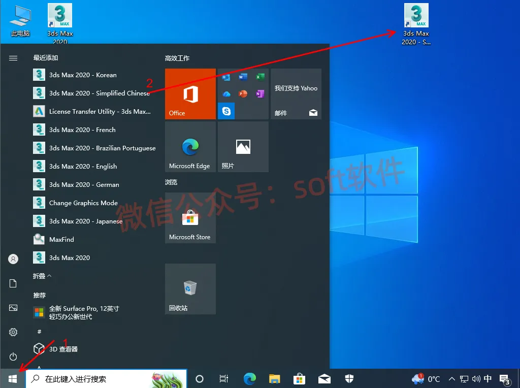Image resolution: width=520 pixels, height=388 pixels.
Task: Open 3ds Max 2020 - Korean from Start list
Action: [94, 75]
